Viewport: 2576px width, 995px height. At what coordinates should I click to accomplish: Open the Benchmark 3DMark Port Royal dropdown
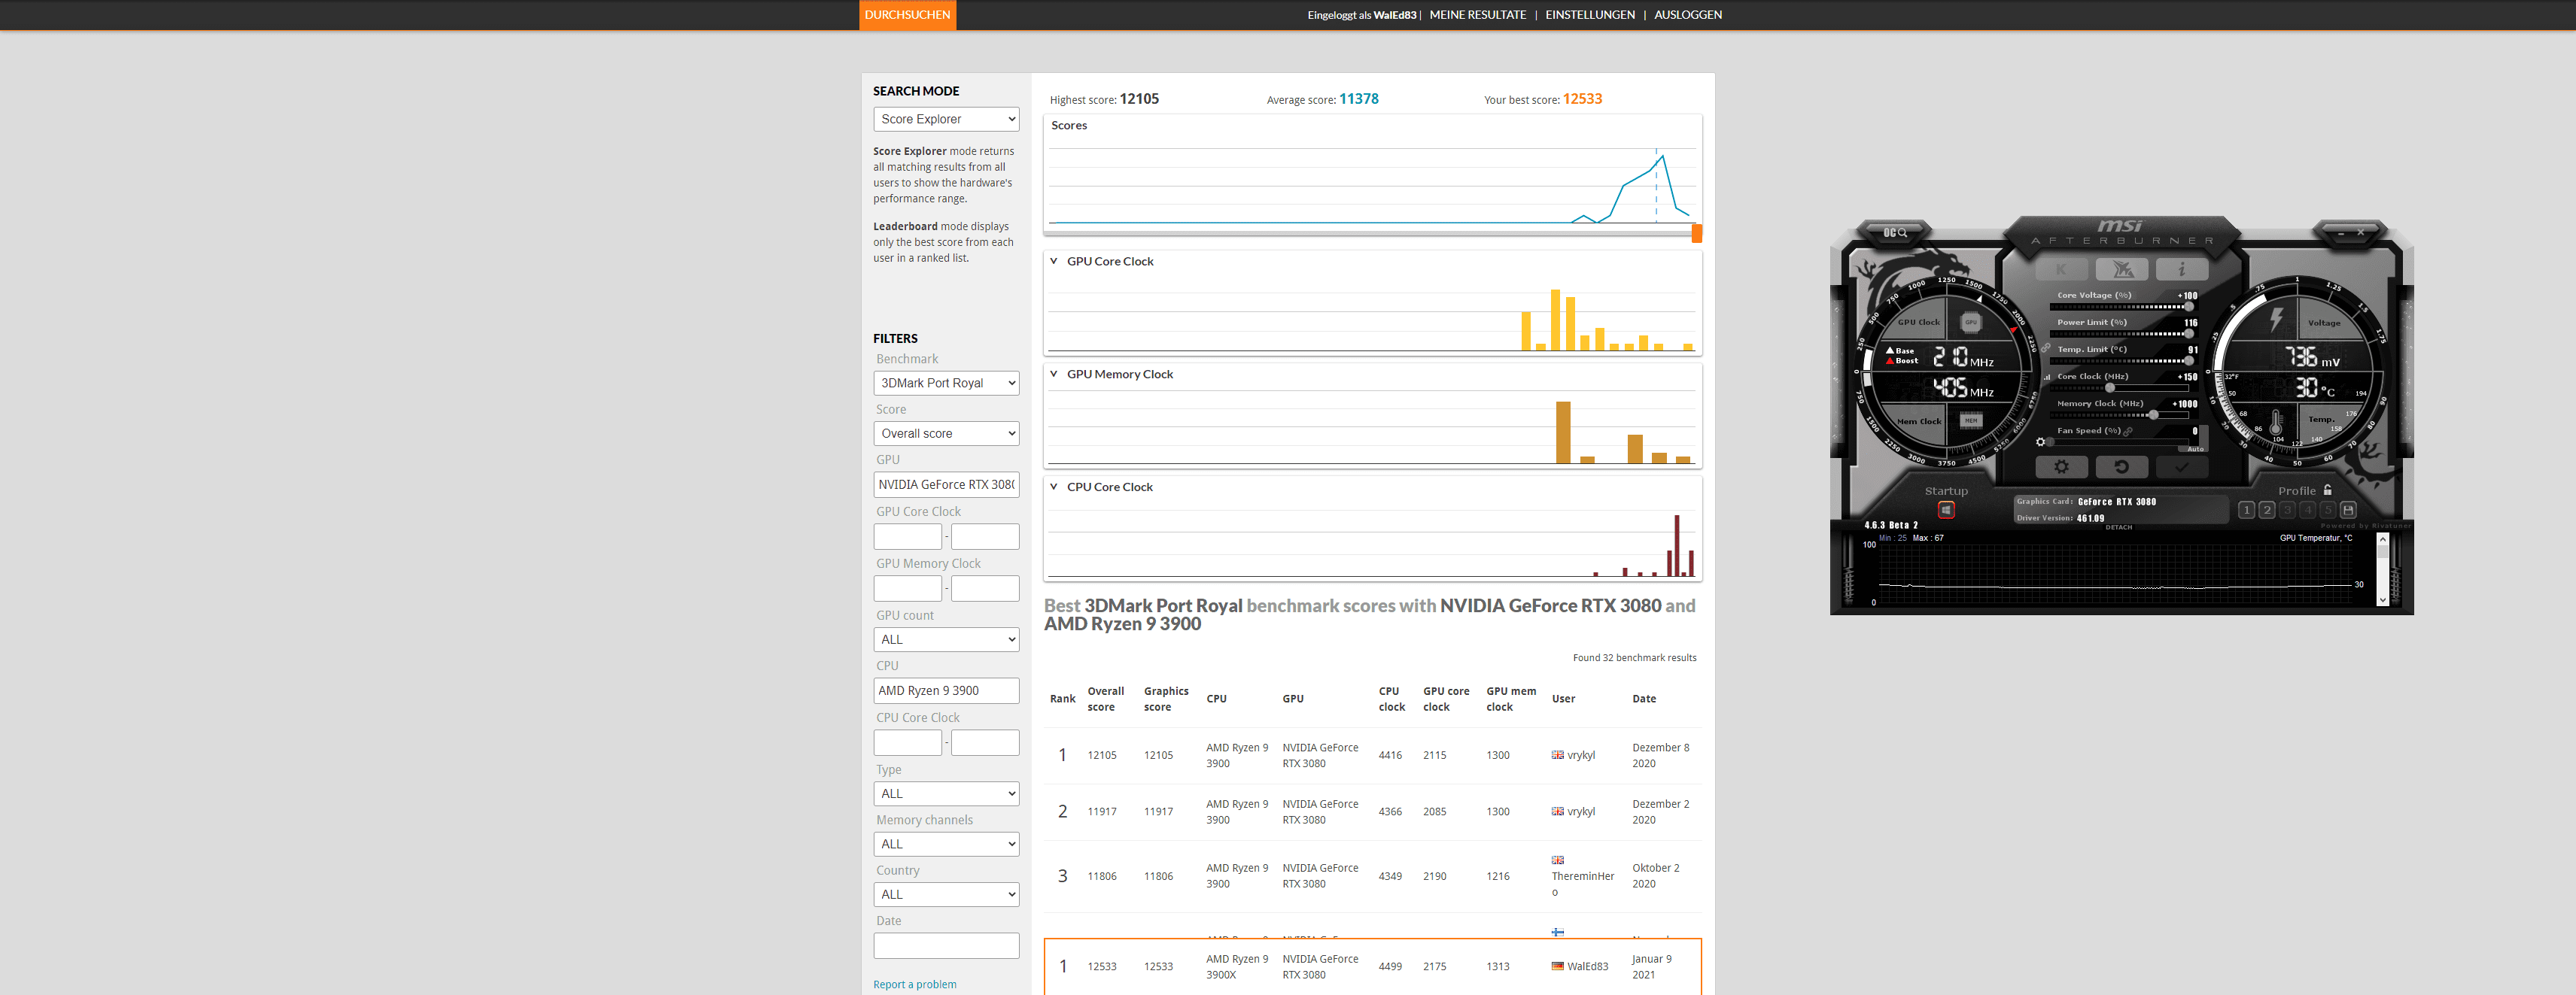[946, 383]
